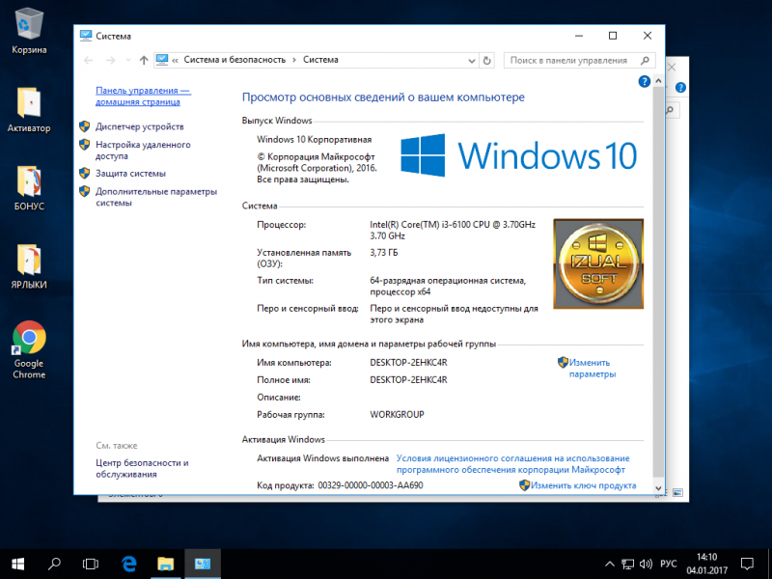This screenshot has width=772, height=579.
Task: Click the Система window title icon
Action: tap(86, 36)
